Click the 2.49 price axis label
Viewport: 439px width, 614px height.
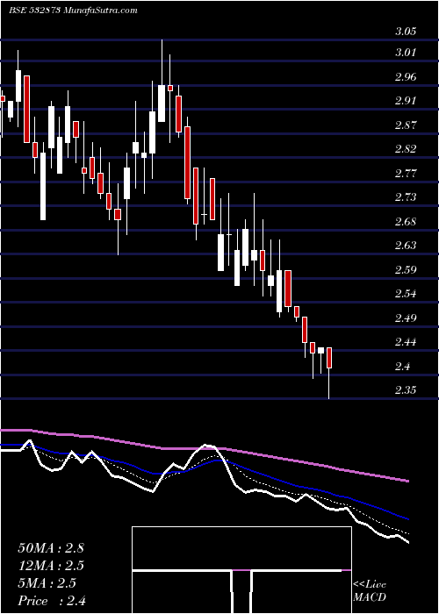(x=406, y=318)
